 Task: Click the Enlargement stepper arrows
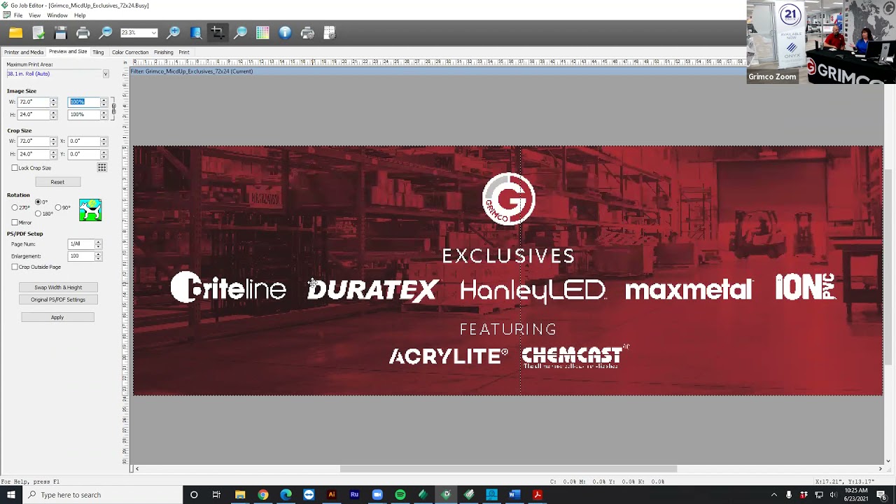98,256
